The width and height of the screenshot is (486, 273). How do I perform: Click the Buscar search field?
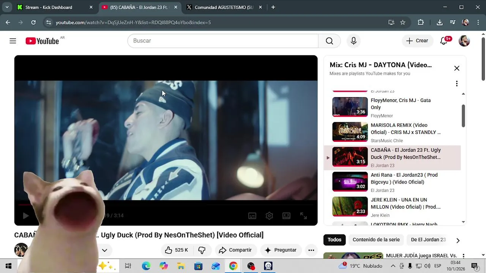223,41
